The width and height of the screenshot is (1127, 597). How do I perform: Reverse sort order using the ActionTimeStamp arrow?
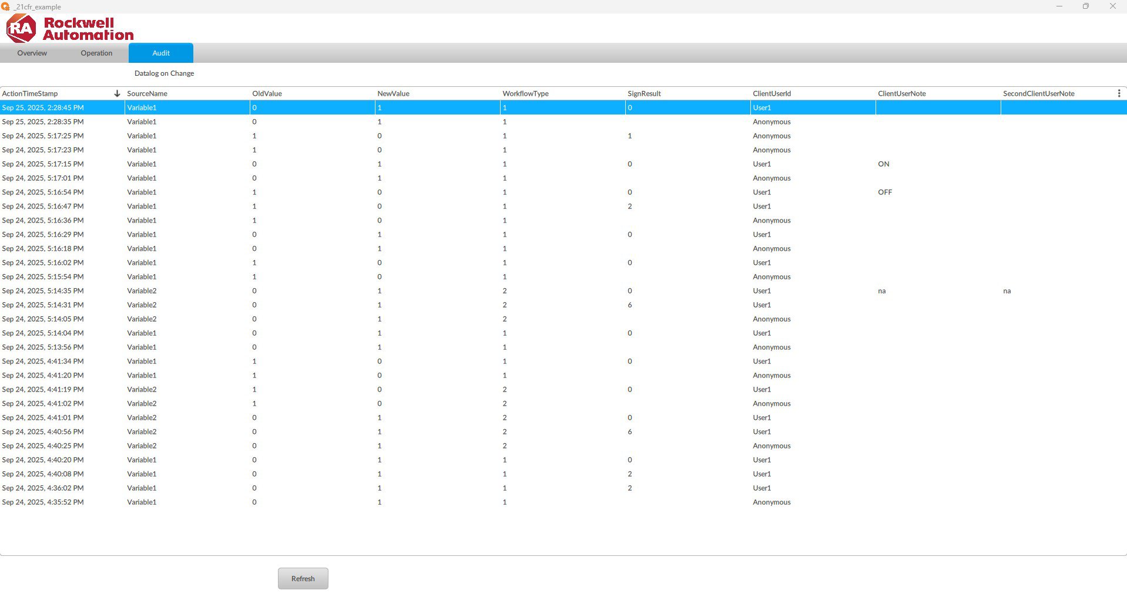[x=117, y=93]
